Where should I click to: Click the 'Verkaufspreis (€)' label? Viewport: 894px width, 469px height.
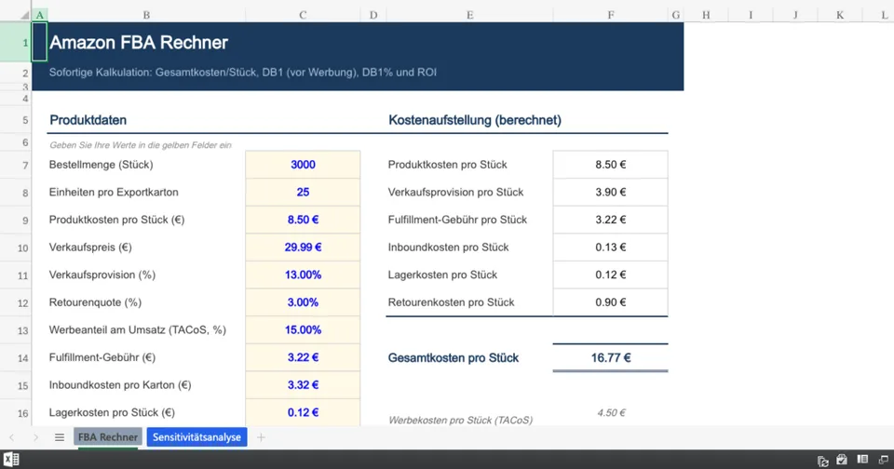[90, 248]
